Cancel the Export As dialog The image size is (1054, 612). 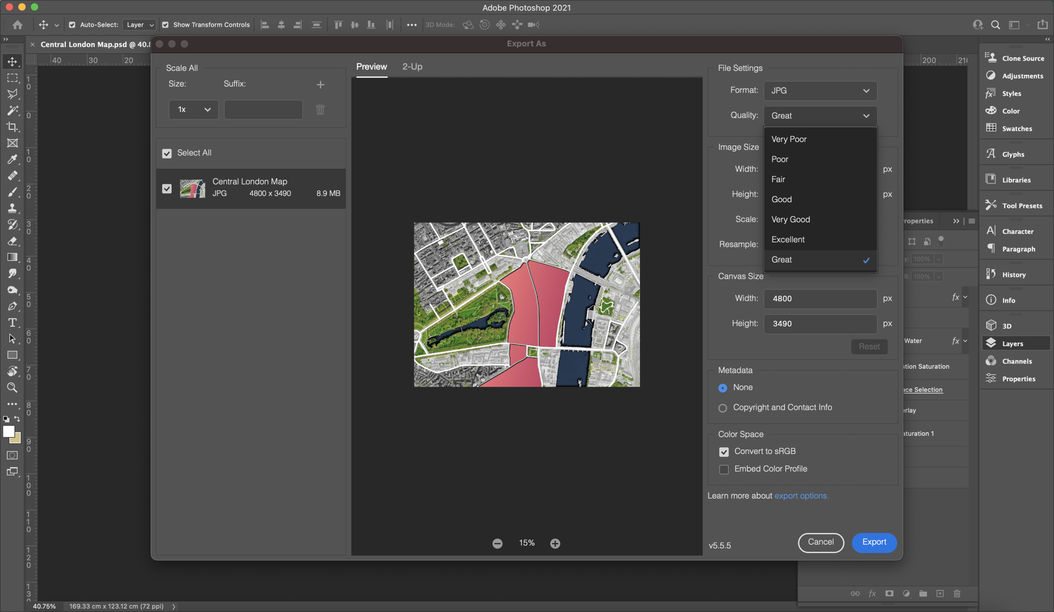[x=820, y=542]
